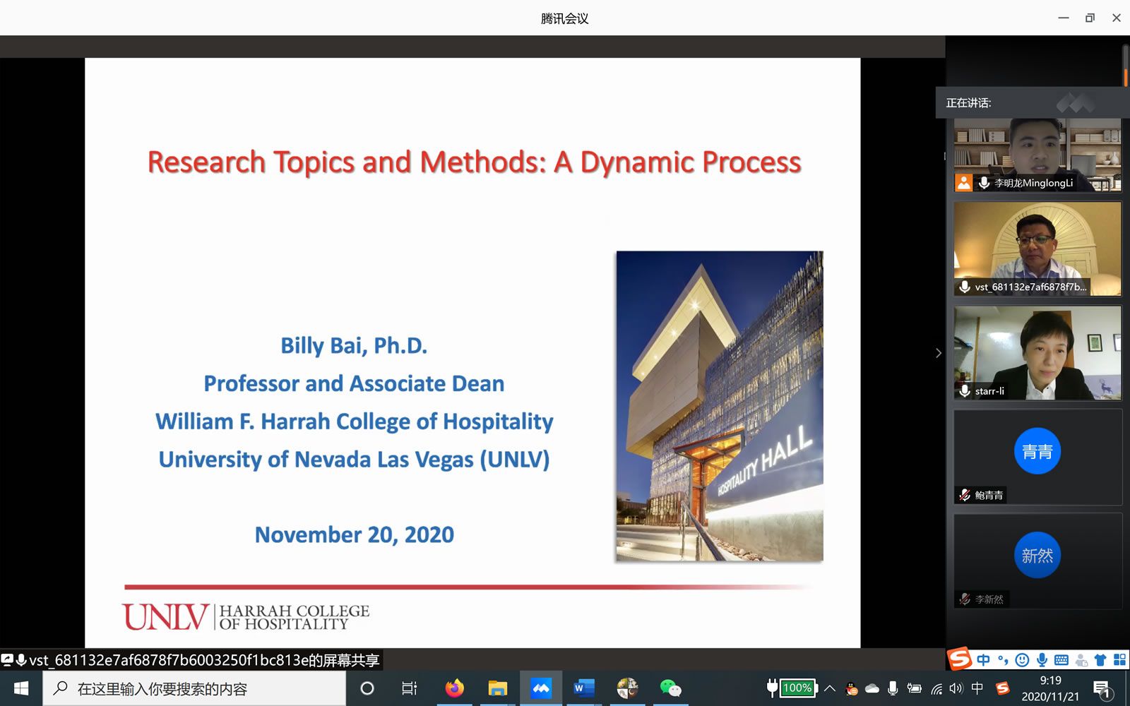The image size is (1130, 706).
Task: Open the four-photo collage app in taskbar
Action: point(627,688)
